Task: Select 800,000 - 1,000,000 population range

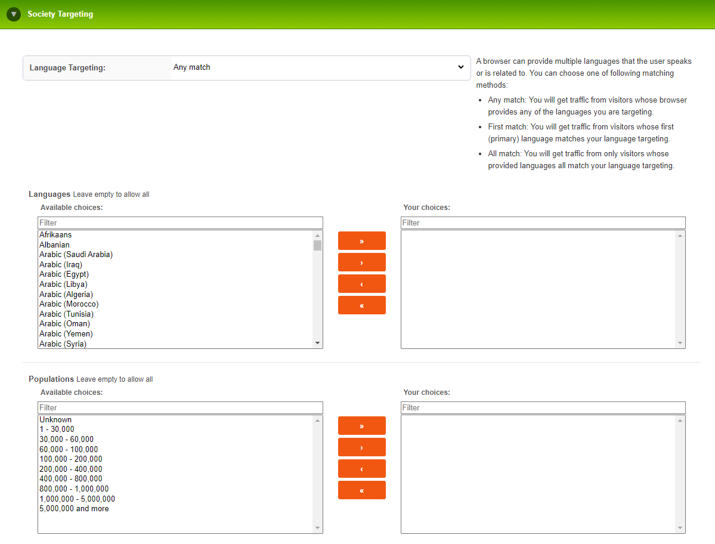Action: pos(175,489)
